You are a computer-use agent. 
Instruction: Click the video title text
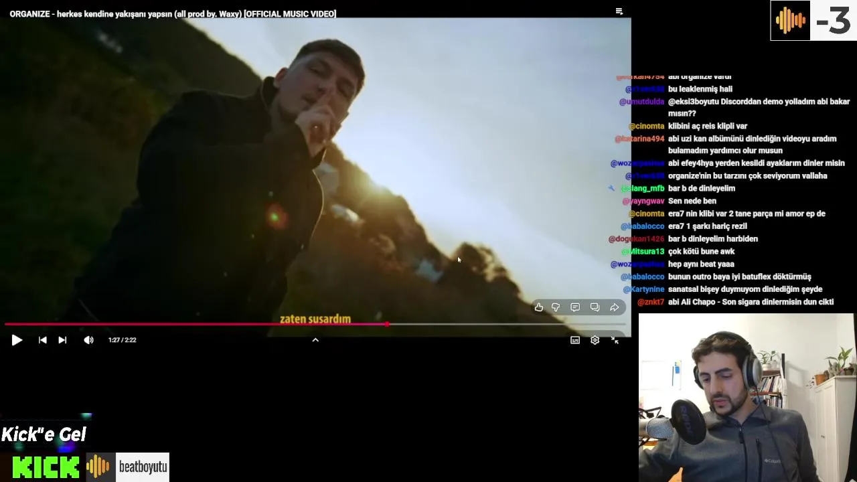pyautogui.click(x=173, y=14)
